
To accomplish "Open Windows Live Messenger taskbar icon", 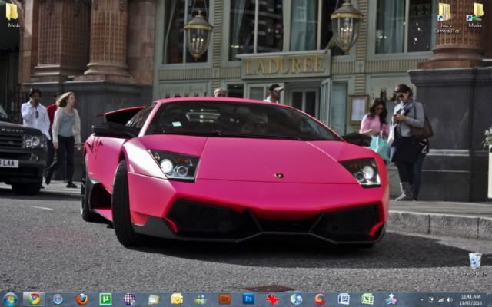I will tap(201, 299).
